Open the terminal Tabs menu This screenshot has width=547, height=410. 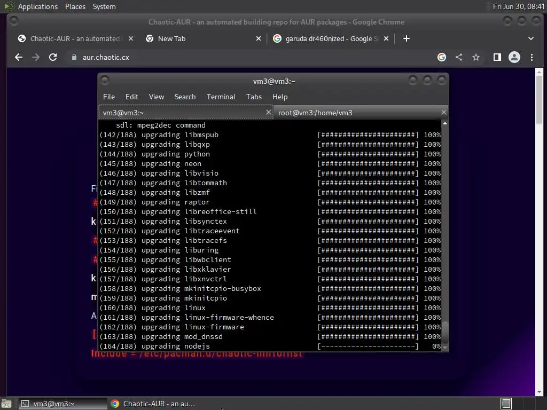tap(254, 97)
